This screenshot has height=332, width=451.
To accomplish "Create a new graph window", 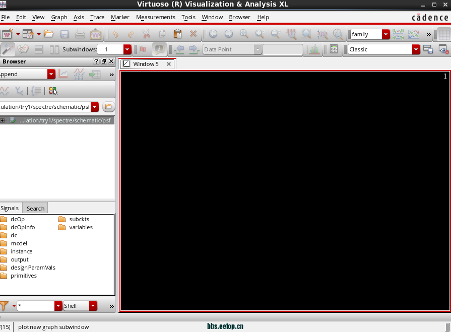I will point(7,34).
